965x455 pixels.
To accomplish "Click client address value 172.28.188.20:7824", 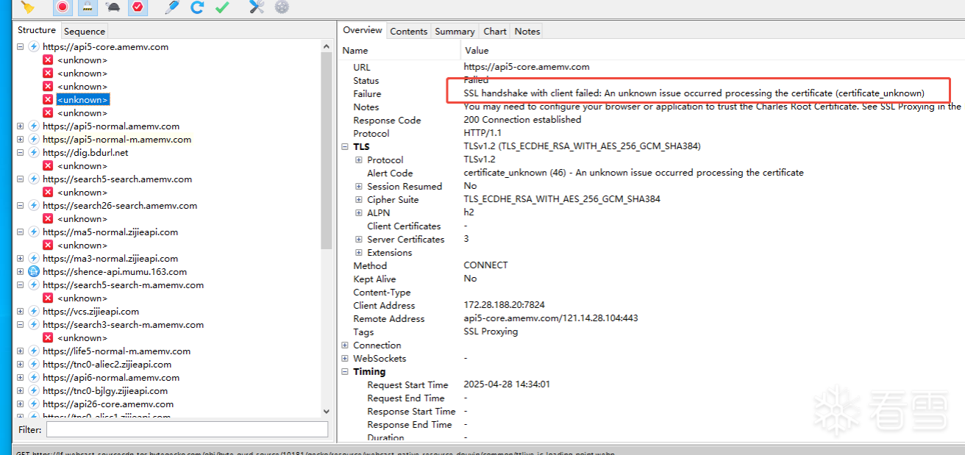I will coord(504,304).
